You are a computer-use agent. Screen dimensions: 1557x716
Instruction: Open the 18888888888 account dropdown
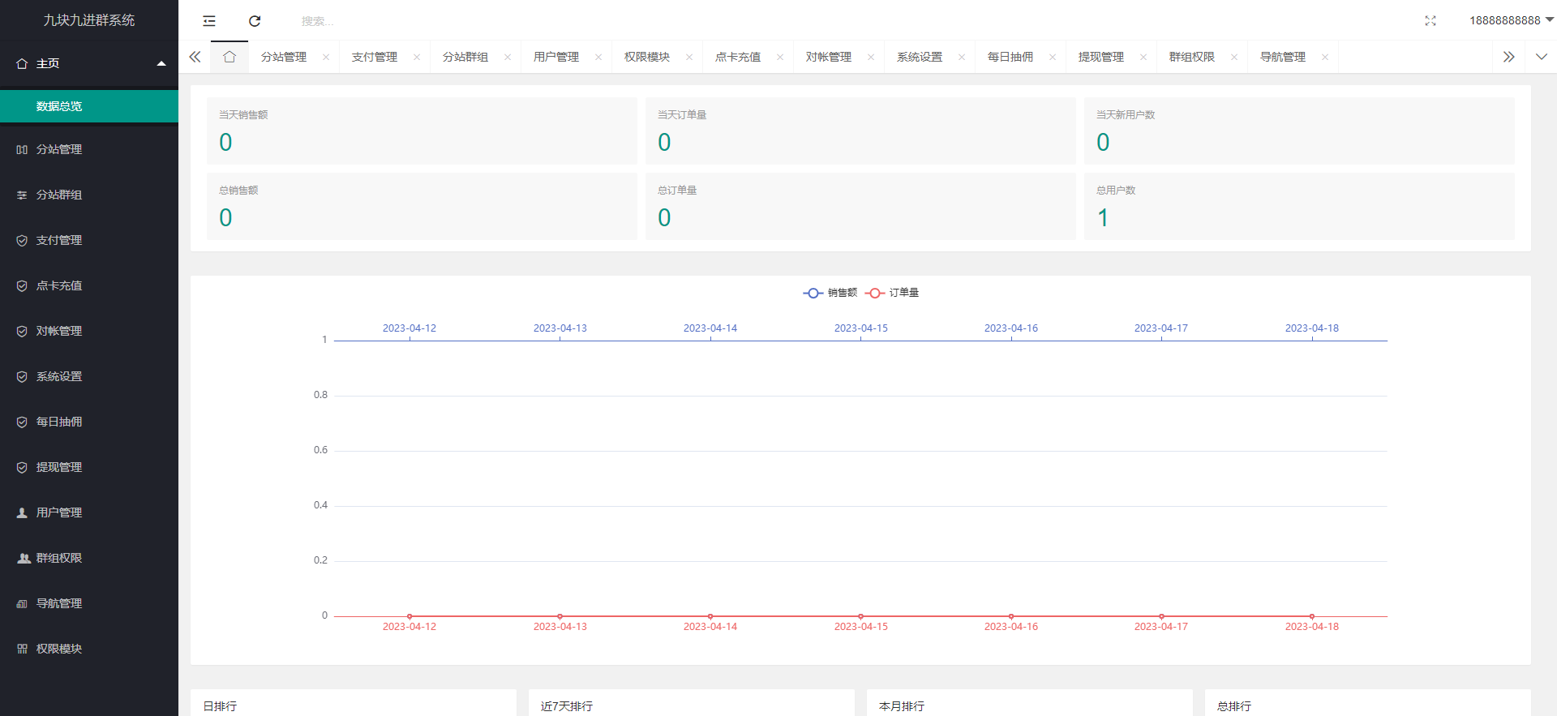1511,20
